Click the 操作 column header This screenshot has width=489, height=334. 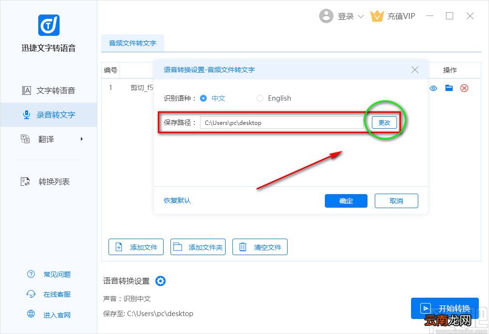coord(450,70)
